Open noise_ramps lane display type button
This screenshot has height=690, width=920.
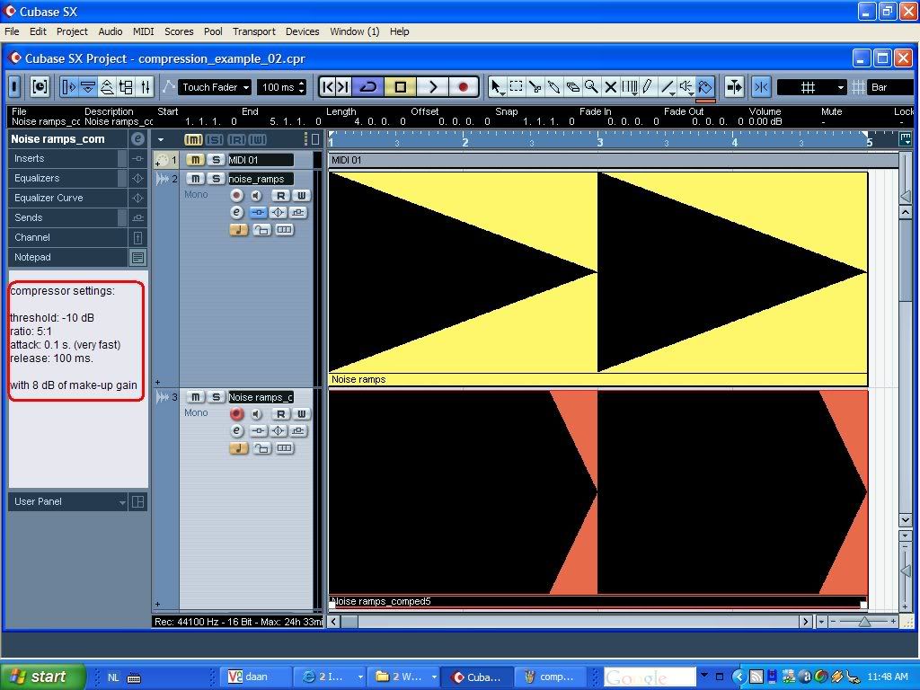coord(285,230)
